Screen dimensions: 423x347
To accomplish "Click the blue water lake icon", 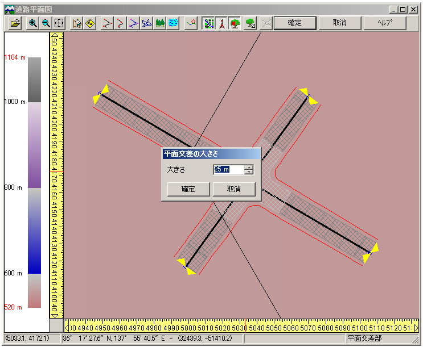I will (x=173, y=23).
